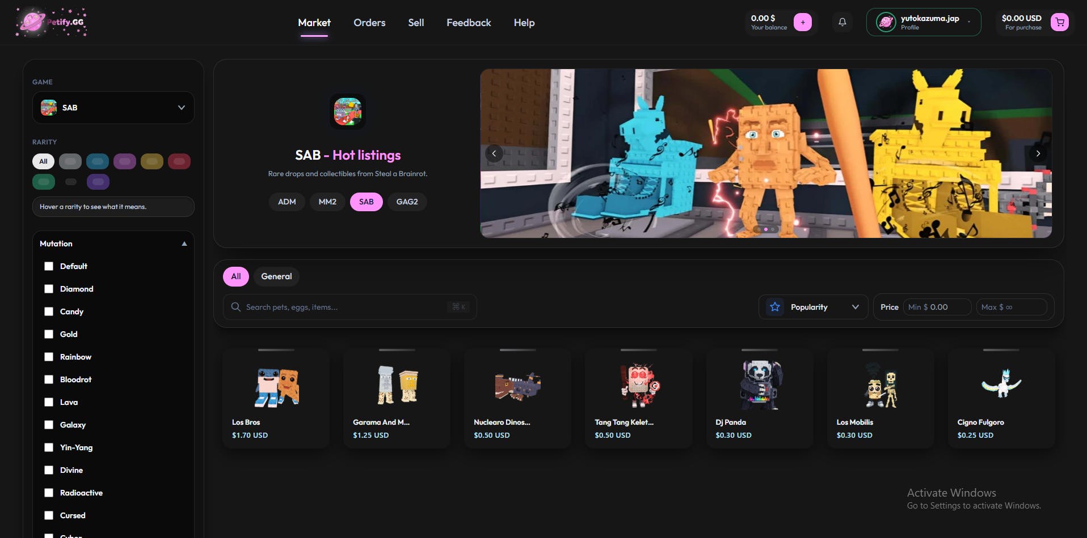Click the Max price input
The image size is (1087, 538).
1011,307
